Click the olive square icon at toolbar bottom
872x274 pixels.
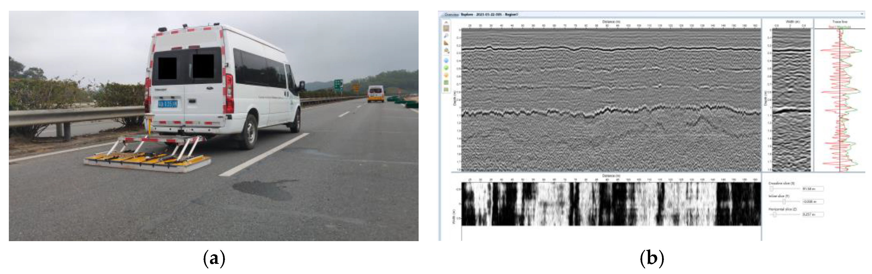(446, 90)
